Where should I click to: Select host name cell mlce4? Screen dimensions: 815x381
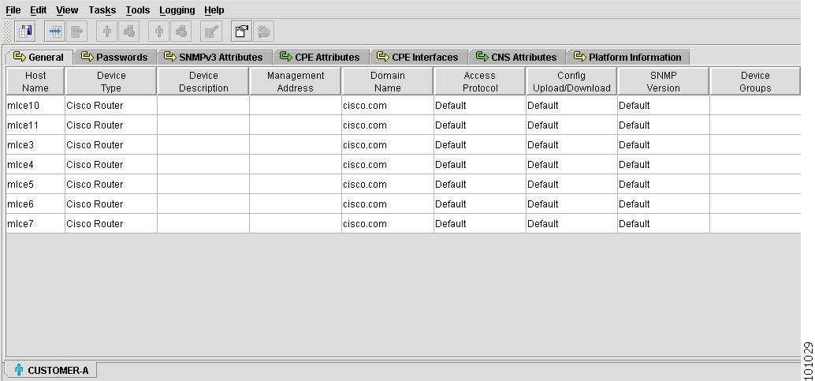click(x=35, y=165)
